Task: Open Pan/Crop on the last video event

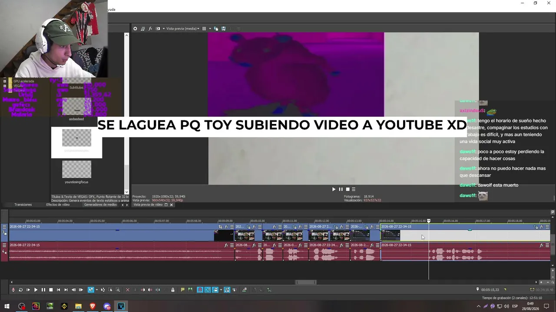Action: (x=536, y=227)
